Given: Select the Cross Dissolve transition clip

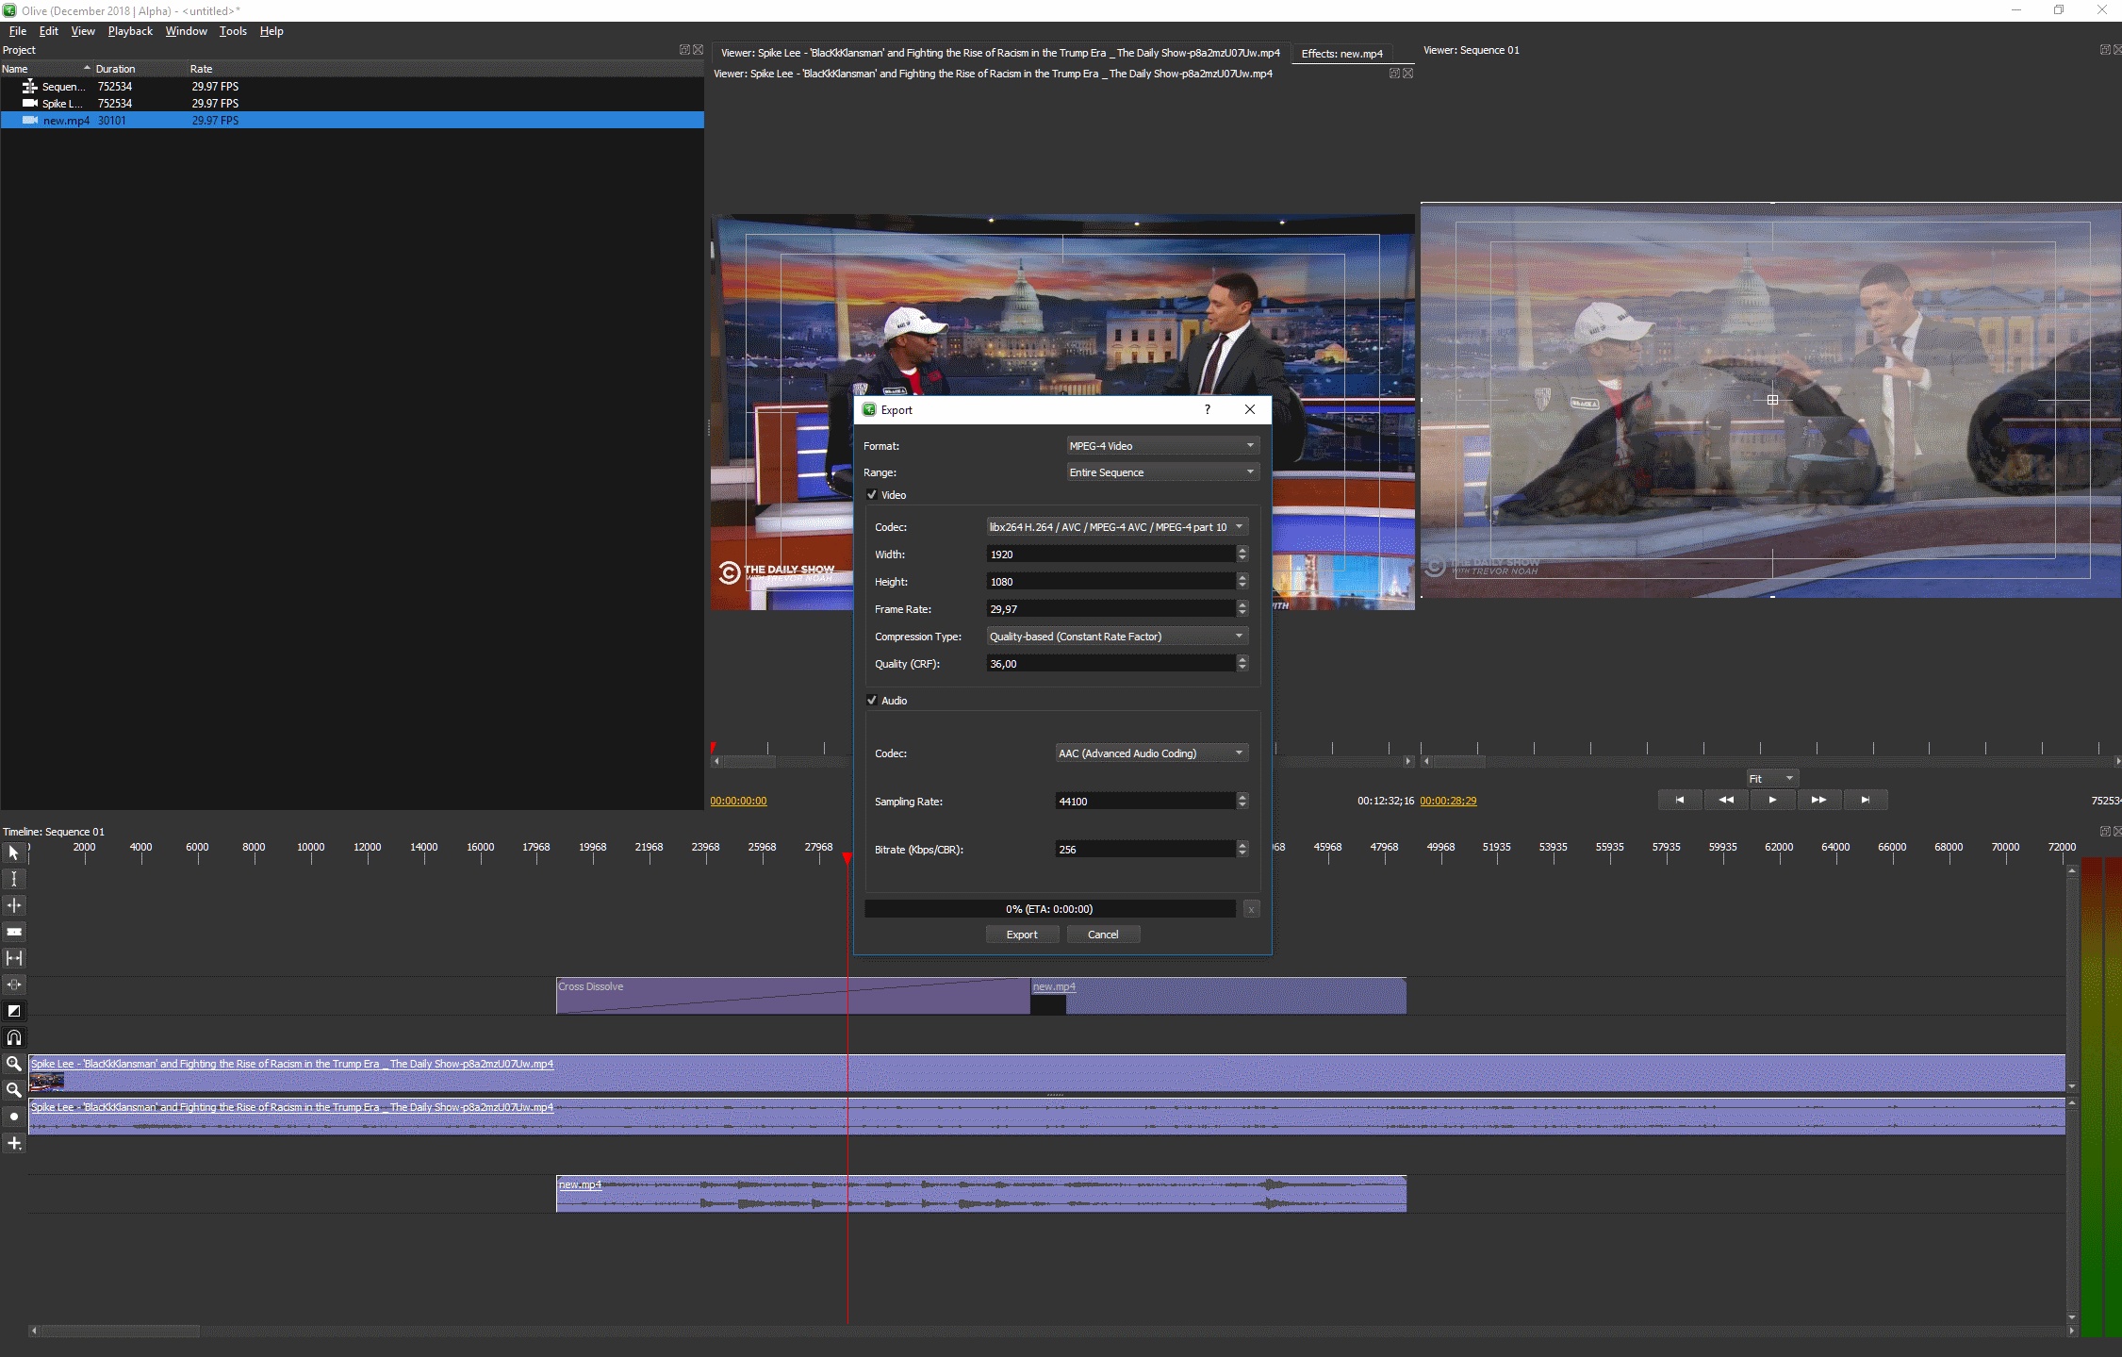Looking at the screenshot, I should click(x=792, y=996).
